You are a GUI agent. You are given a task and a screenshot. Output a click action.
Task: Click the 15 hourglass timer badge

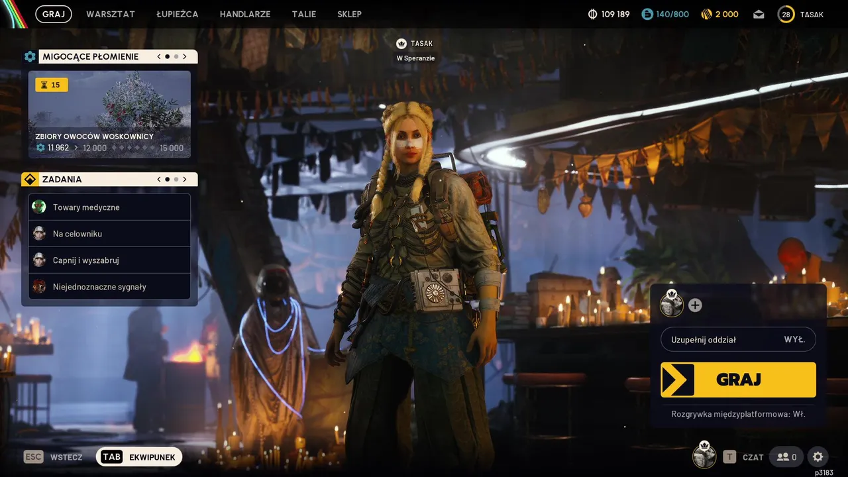pos(52,85)
